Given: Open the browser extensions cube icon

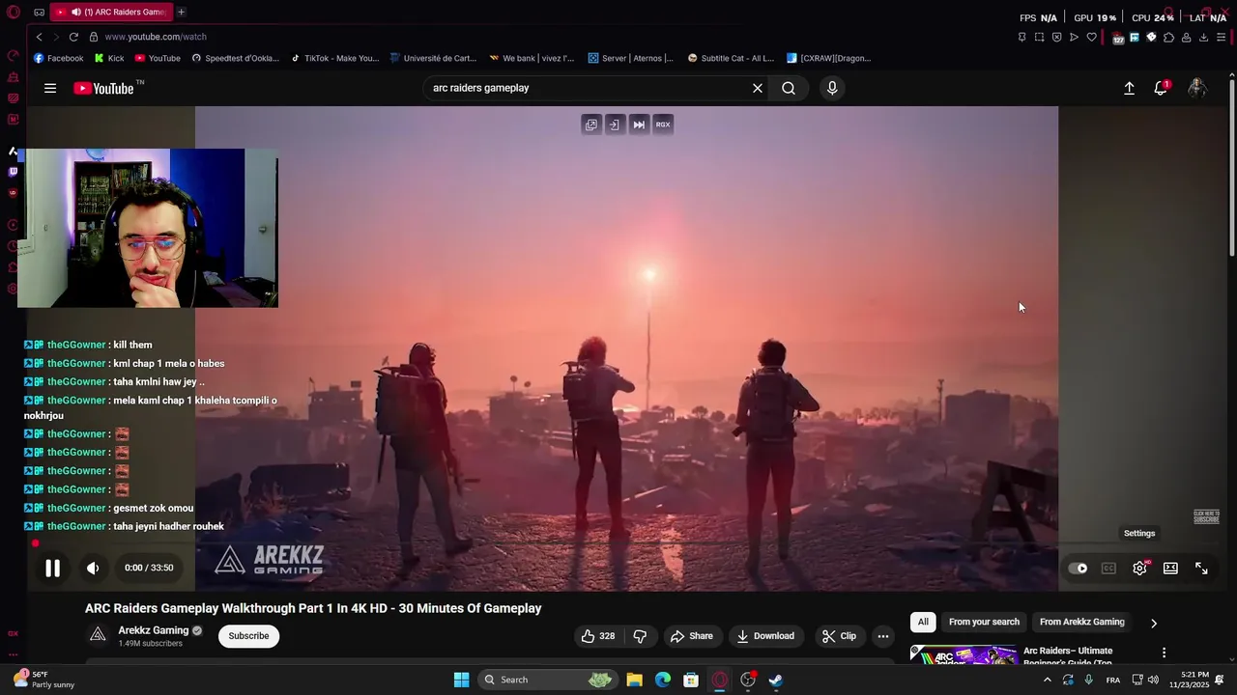Looking at the screenshot, I should [1168, 37].
